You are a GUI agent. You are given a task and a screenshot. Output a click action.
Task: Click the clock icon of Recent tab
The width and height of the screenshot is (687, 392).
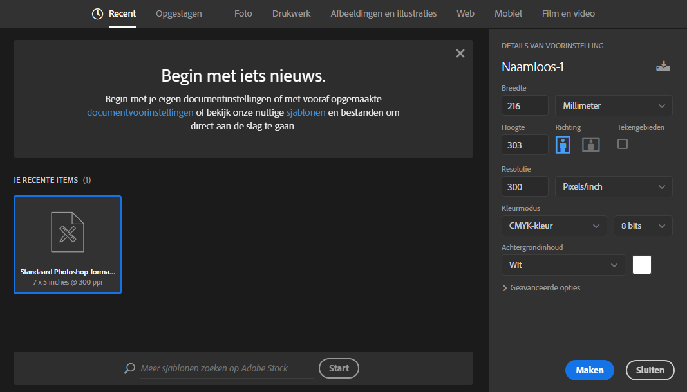tap(98, 13)
